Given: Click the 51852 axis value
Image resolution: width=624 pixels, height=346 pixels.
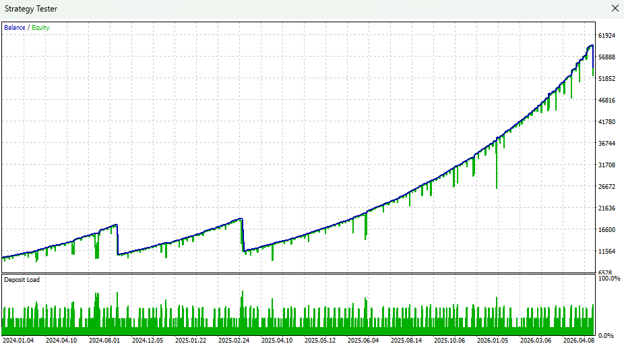Looking at the screenshot, I should point(607,78).
